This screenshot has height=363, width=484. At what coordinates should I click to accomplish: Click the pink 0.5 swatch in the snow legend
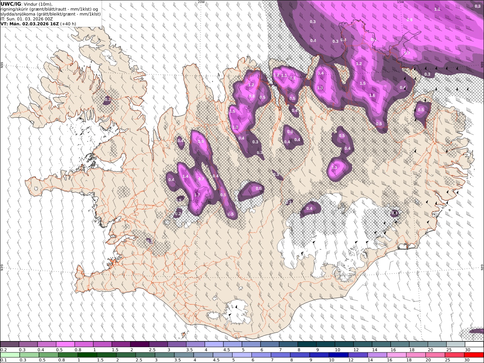pos(65,344)
